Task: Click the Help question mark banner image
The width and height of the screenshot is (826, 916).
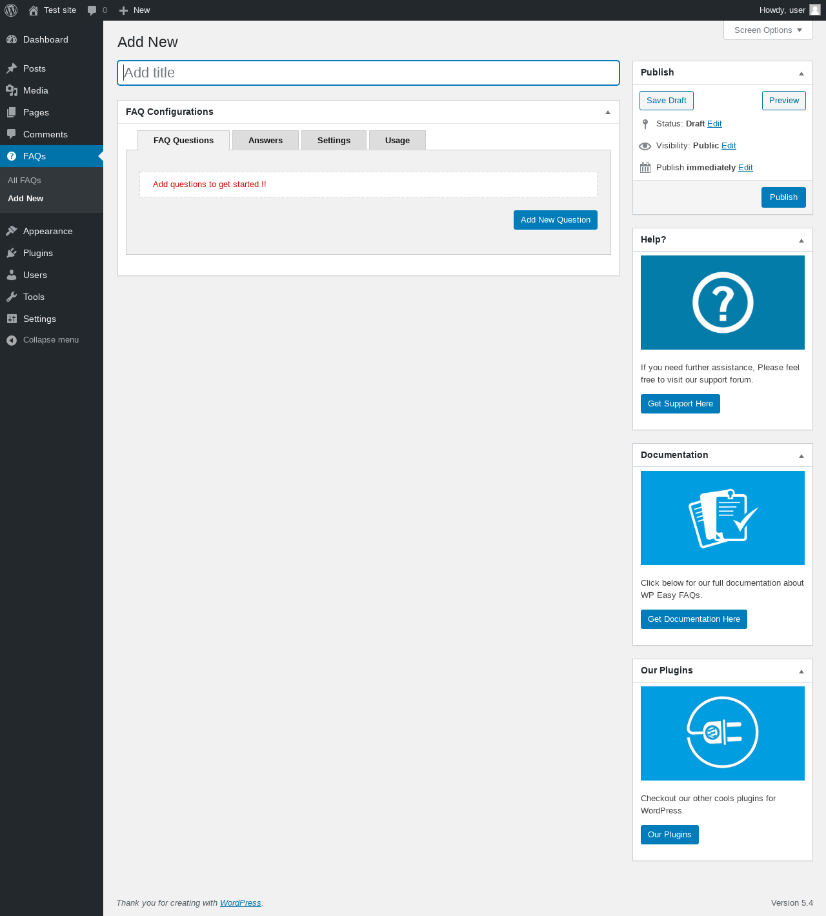Action: [x=723, y=303]
